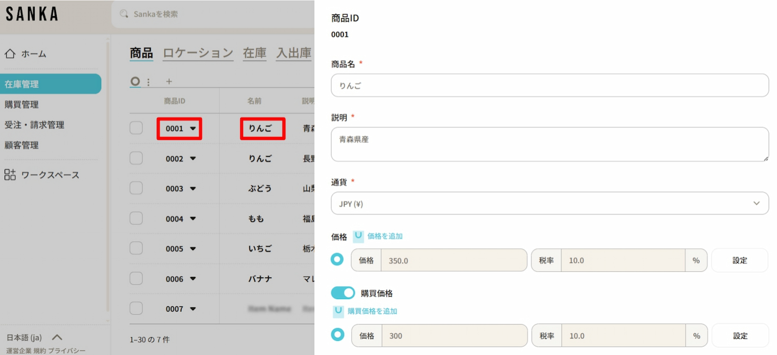
Task: Check the box for product 0002
Action: 136,158
